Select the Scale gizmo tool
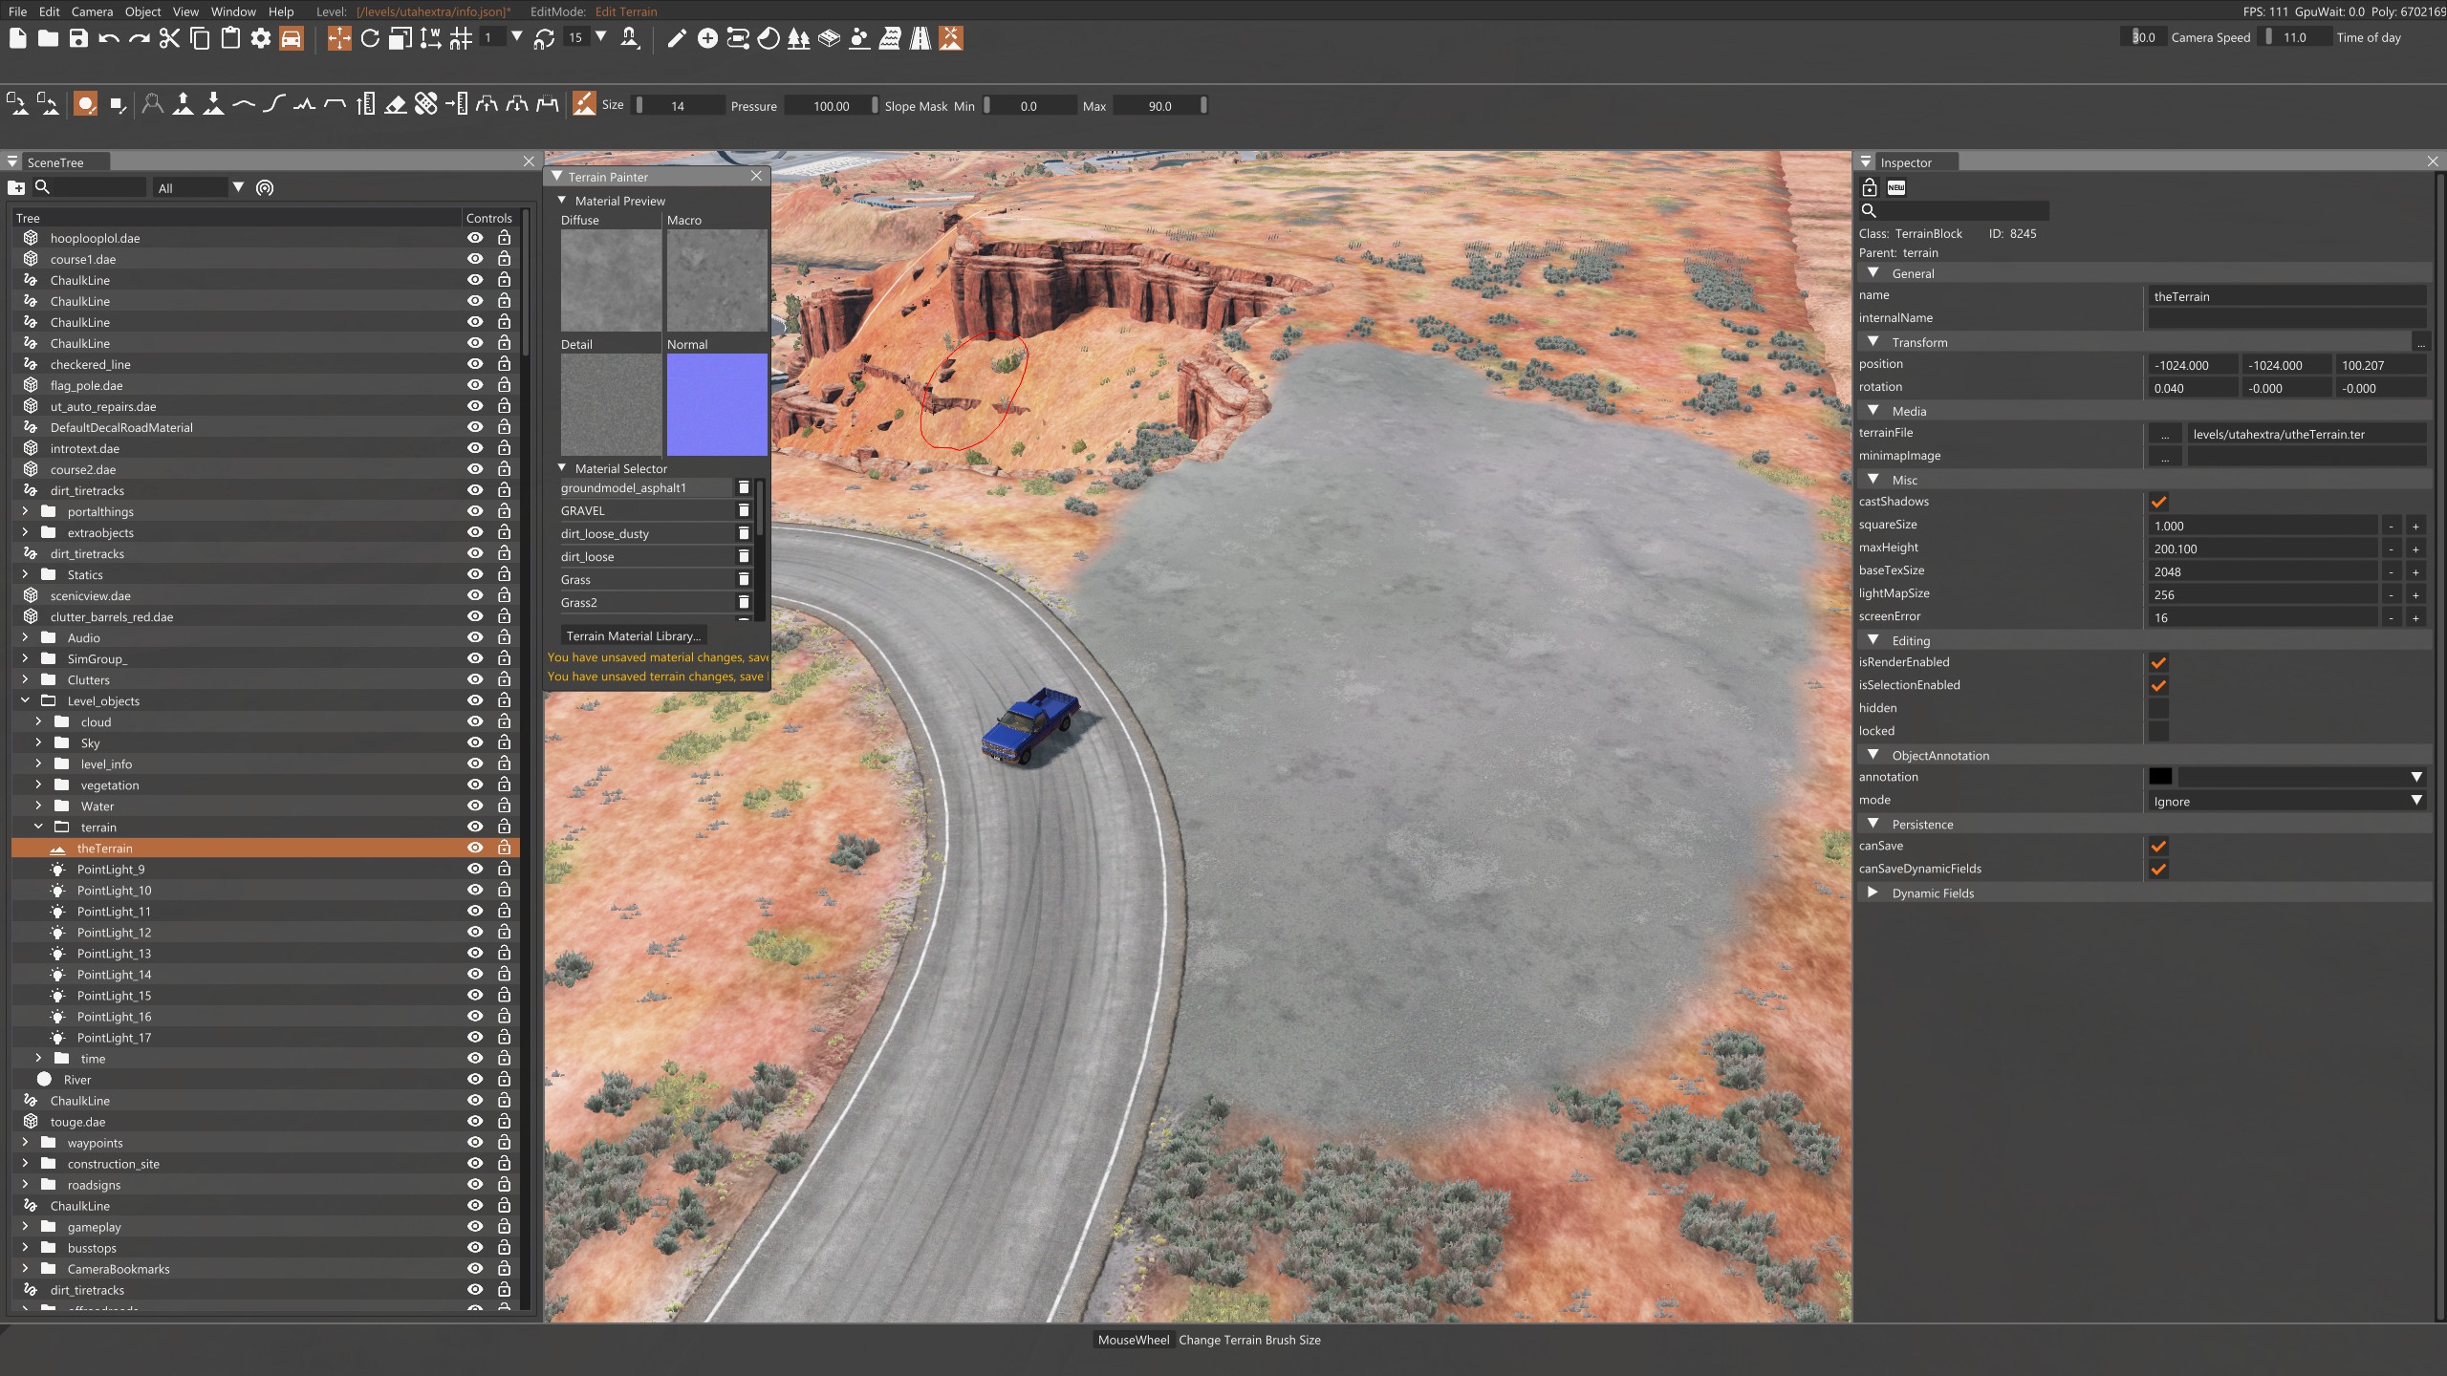The image size is (2447, 1376). [x=401, y=38]
